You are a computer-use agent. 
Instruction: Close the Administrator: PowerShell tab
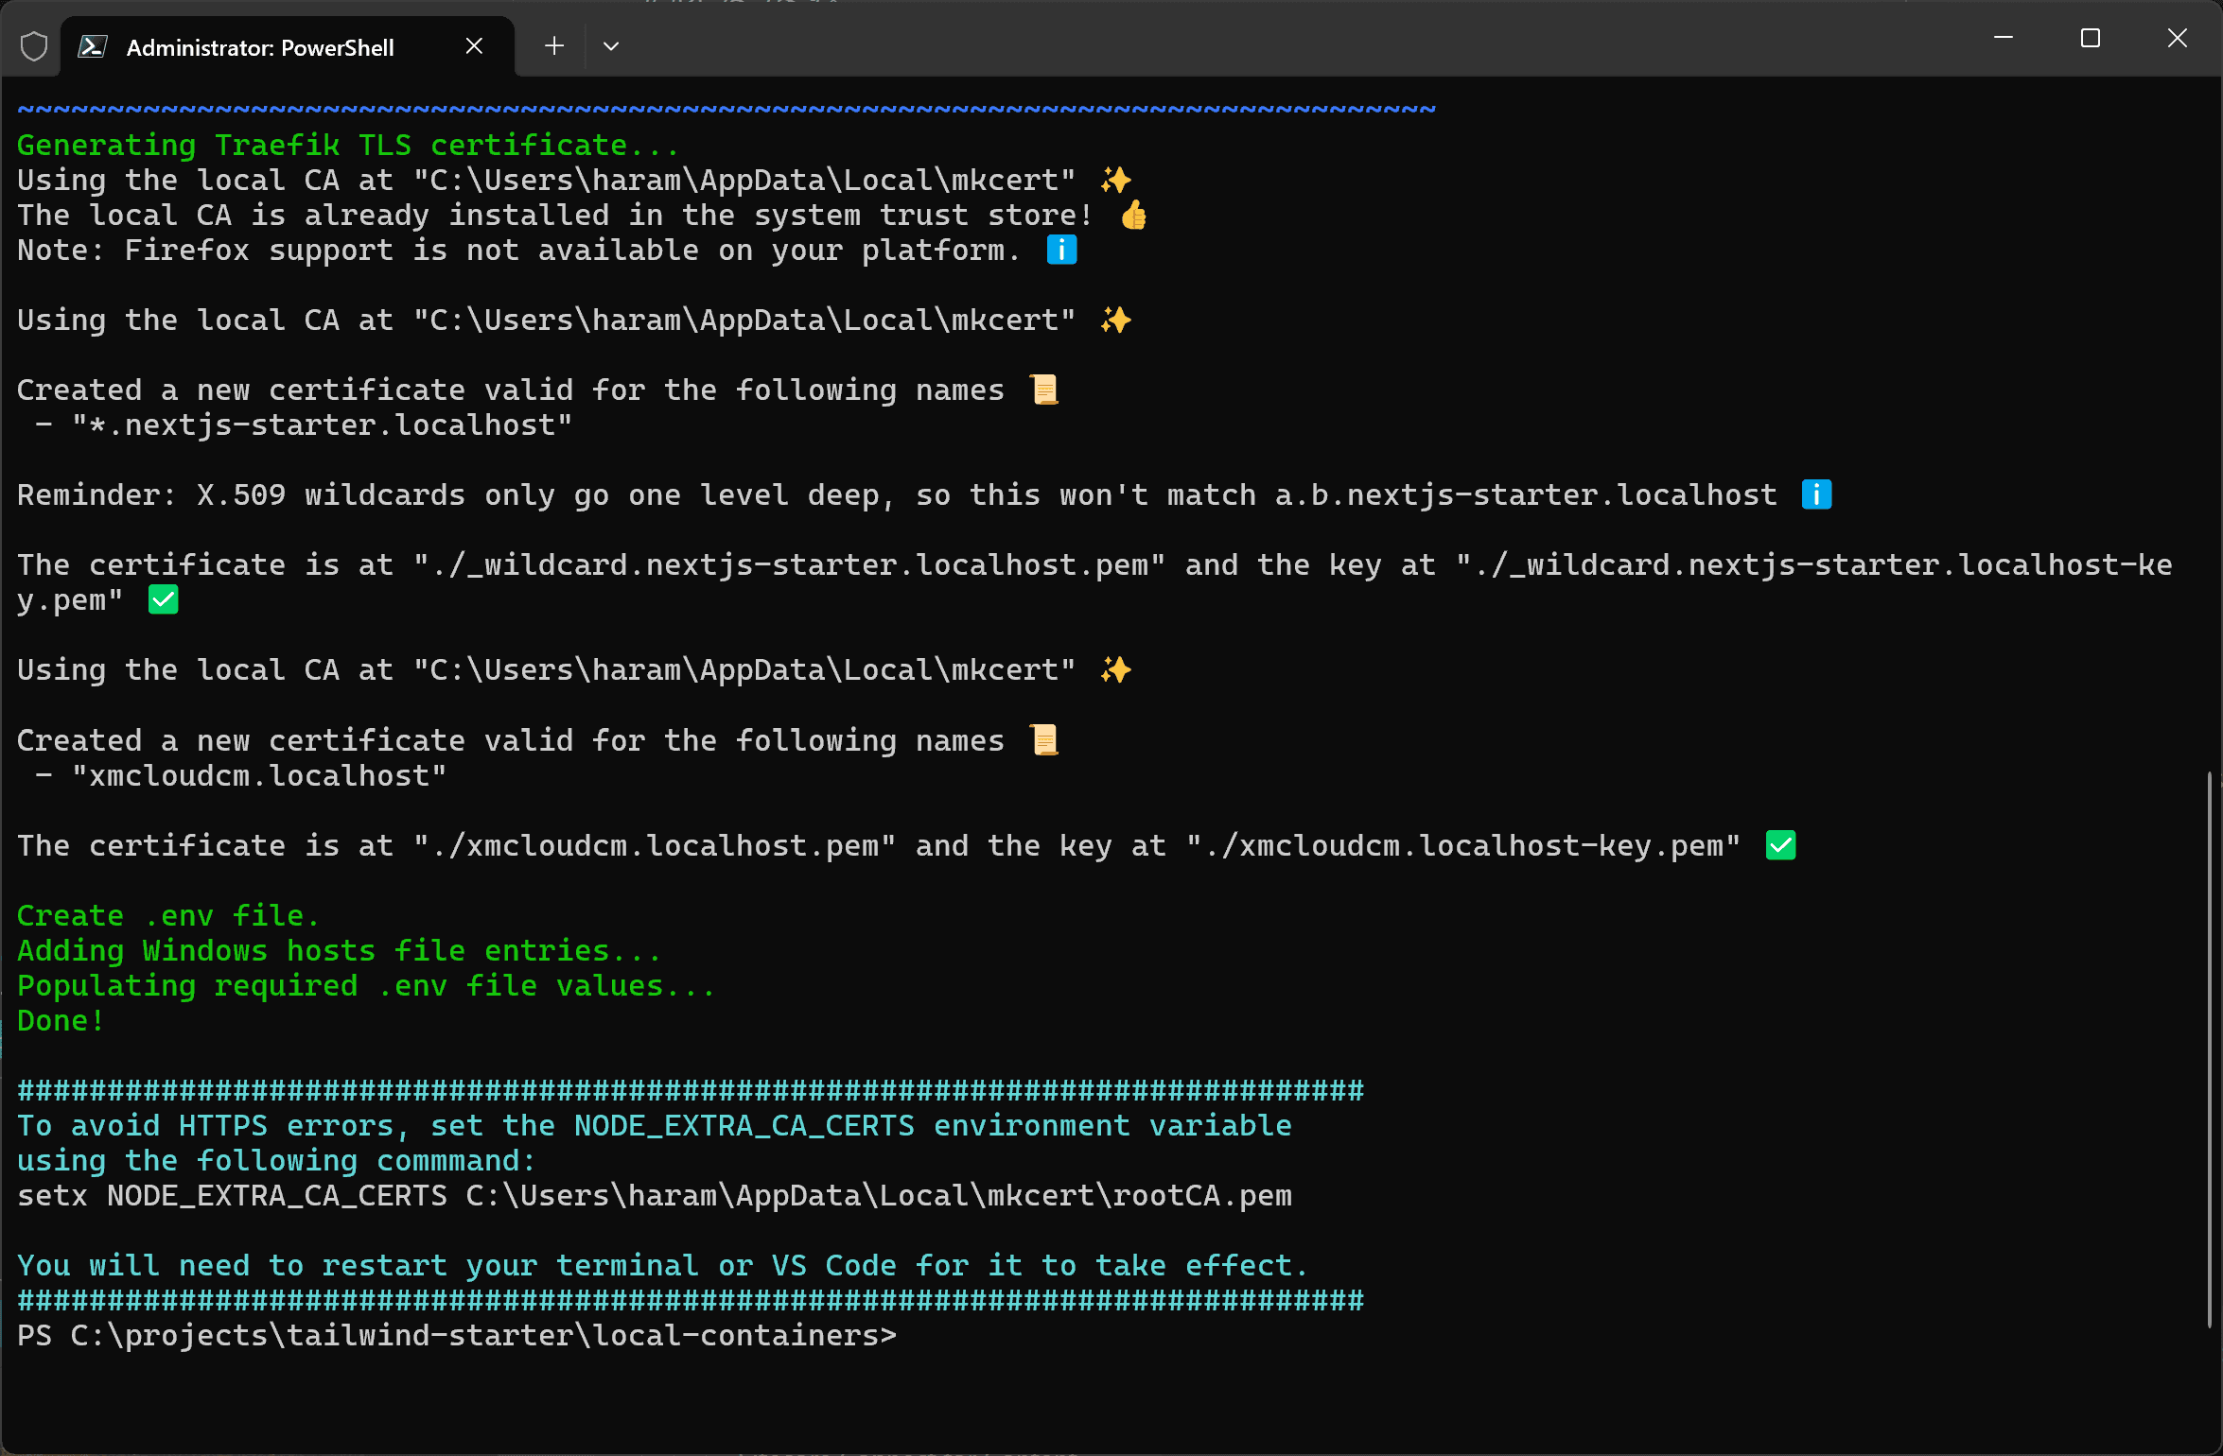(474, 46)
